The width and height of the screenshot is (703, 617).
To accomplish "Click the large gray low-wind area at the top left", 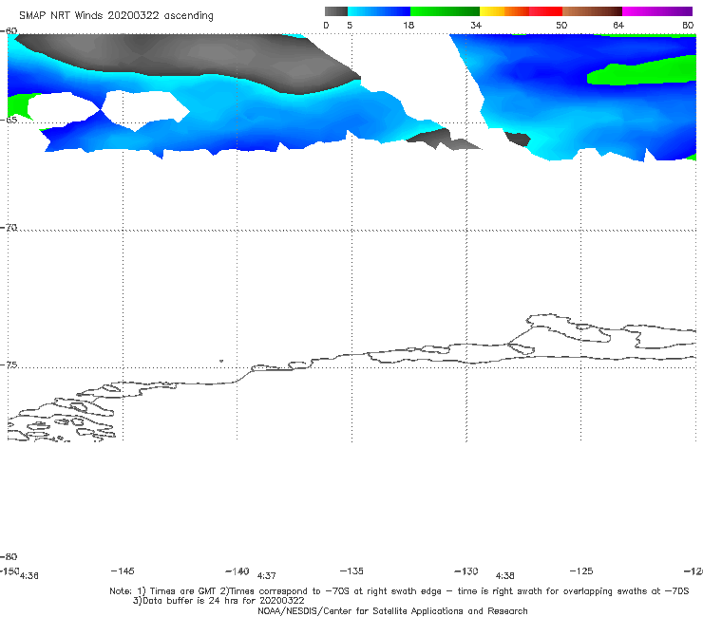I will click(x=188, y=58).
